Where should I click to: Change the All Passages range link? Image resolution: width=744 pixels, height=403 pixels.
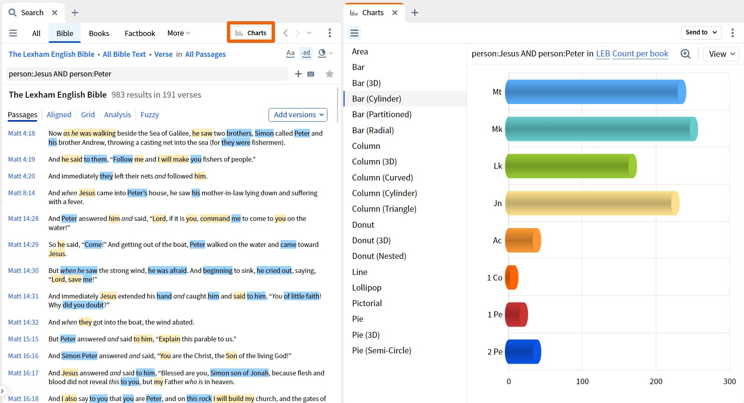pyautogui.click(x=205, y=54)
